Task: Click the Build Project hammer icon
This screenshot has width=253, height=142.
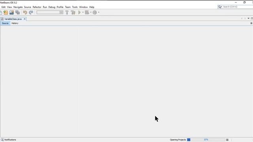Action: coord(67,12)
